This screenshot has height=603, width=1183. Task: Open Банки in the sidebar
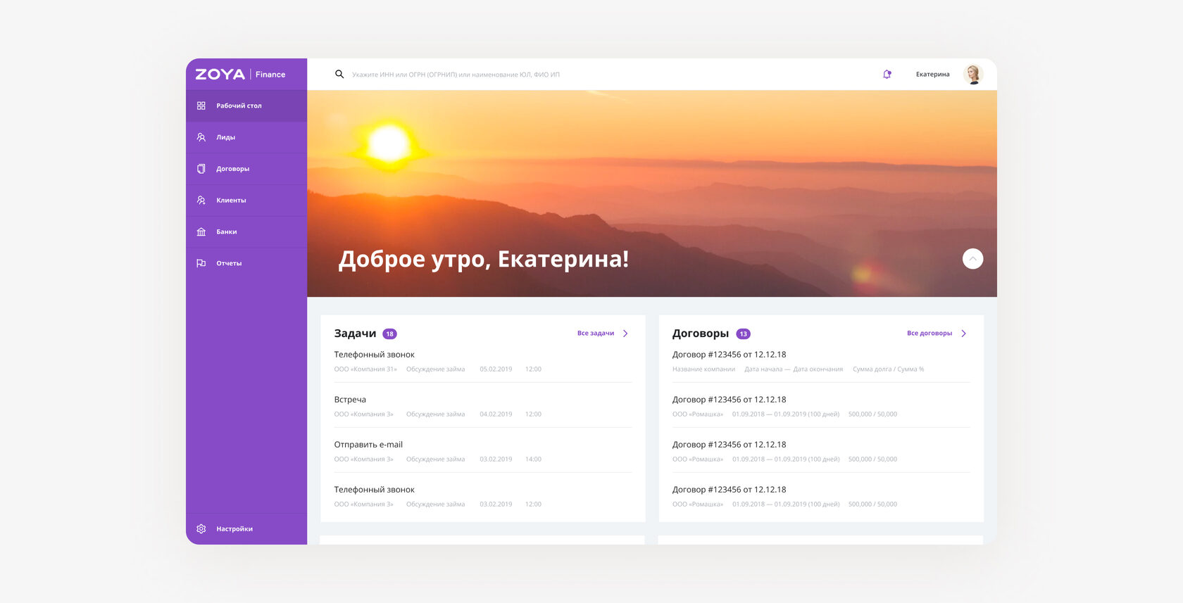(246, 231)
